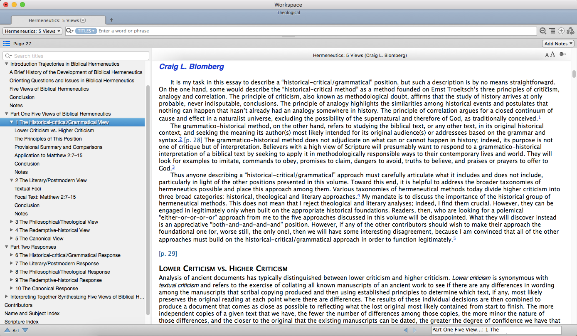The width and height of the screenshot is (577, 336).
Task: Collapse Part One Five Views section
Action: 6,114
